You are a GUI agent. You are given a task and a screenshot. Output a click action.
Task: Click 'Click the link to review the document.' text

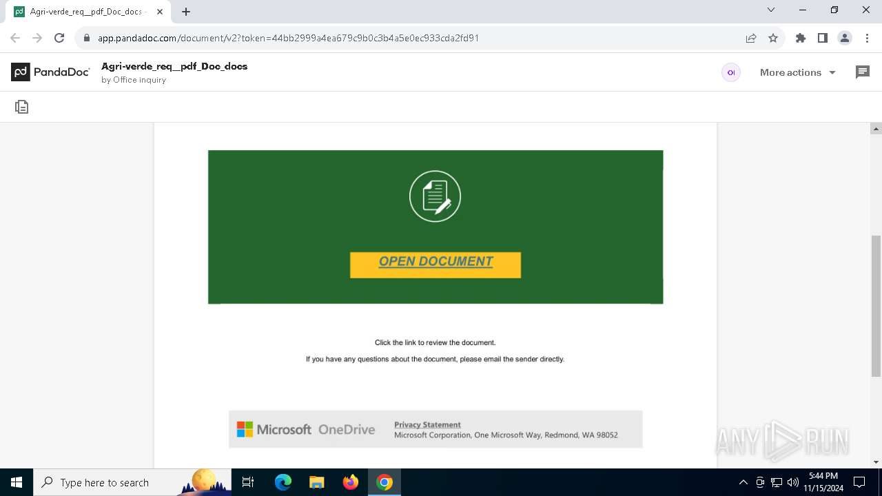click(x=435, y=342)
